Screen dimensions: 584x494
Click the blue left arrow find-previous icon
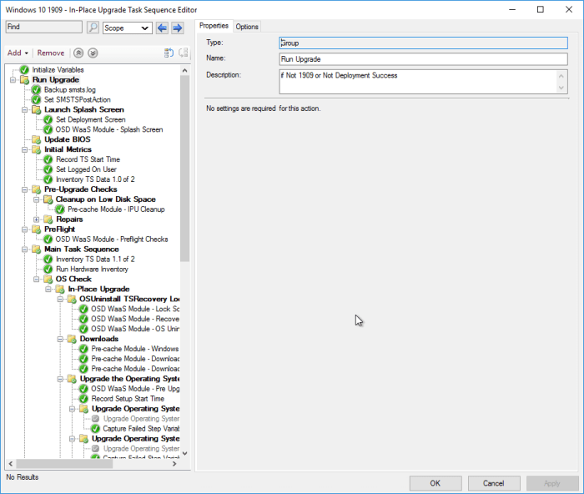[163, 28]
